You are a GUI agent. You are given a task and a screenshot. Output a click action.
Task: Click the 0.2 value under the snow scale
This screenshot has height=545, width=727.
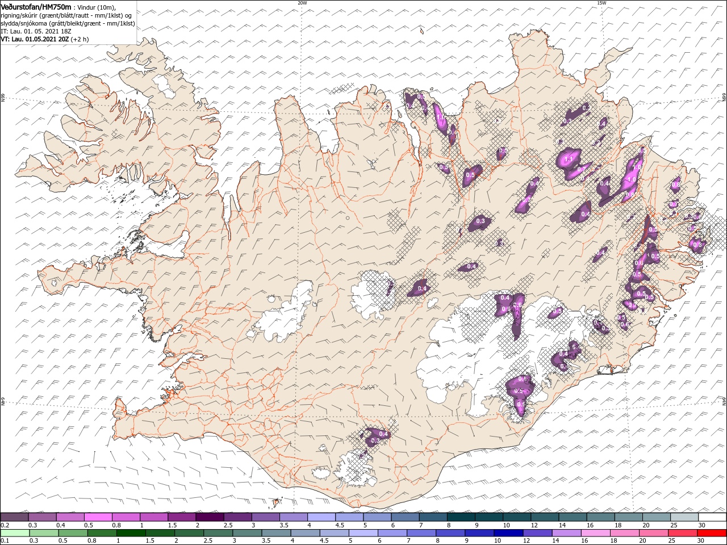pyautogui.click(x=5, y=526)
